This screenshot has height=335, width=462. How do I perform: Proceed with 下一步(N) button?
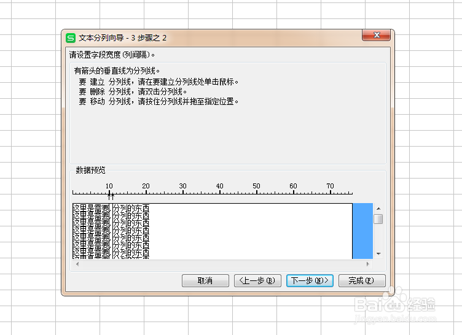310,280
